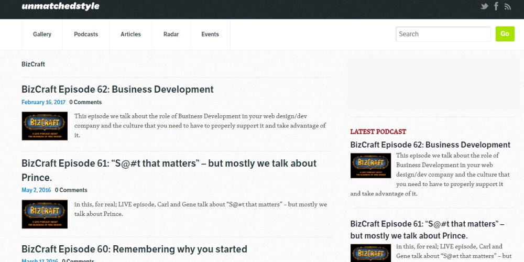Image resolution: width=524 pixels, height=262 pixels.
Task: Open main title BizCraft Episode 62: Business Development
Action: [x=117, y=90]
